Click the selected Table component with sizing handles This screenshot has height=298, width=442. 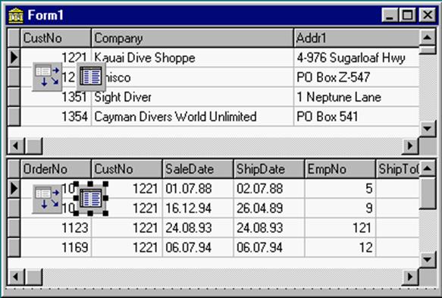[91, 199]
